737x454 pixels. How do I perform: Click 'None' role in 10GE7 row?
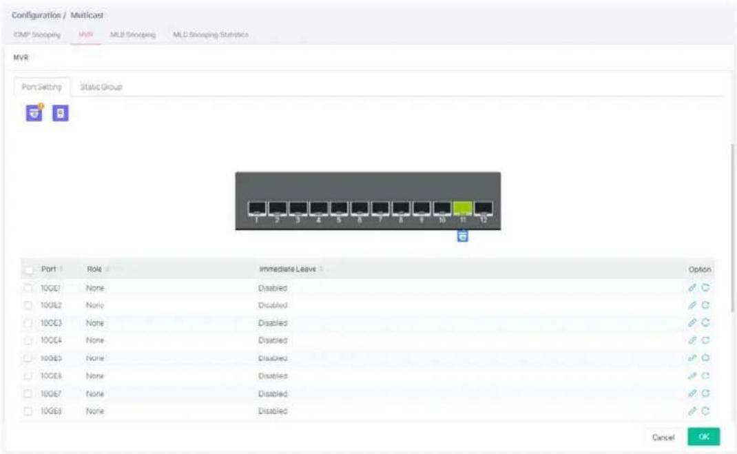click(95, 394)
